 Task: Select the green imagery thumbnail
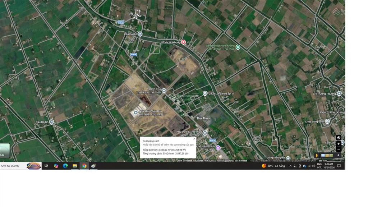(331, 155)
